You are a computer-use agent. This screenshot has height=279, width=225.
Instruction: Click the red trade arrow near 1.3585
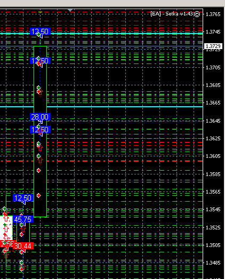point(39,171)
